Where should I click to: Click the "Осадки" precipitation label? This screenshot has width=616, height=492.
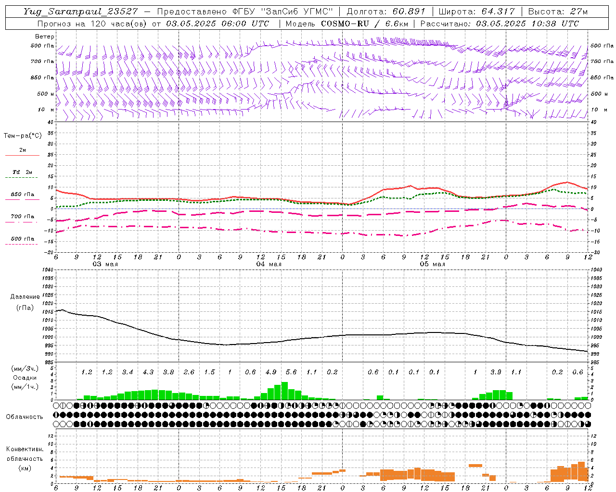tap(25, 378)
